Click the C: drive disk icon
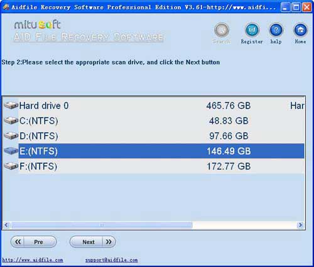This screenshot has width=314, height=267. pos(11,121)
